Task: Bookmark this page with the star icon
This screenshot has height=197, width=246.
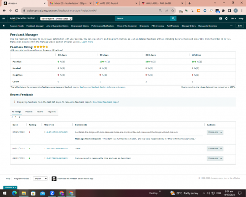Action: pos(172,10)
